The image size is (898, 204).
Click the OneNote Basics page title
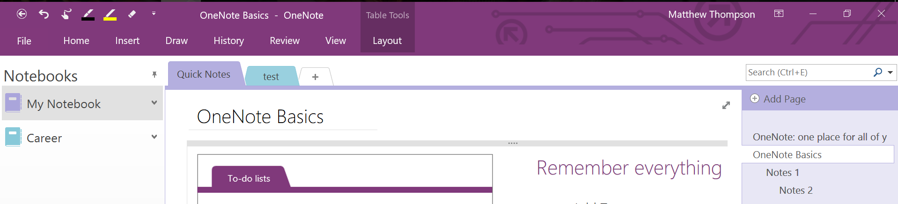(260, 117)
